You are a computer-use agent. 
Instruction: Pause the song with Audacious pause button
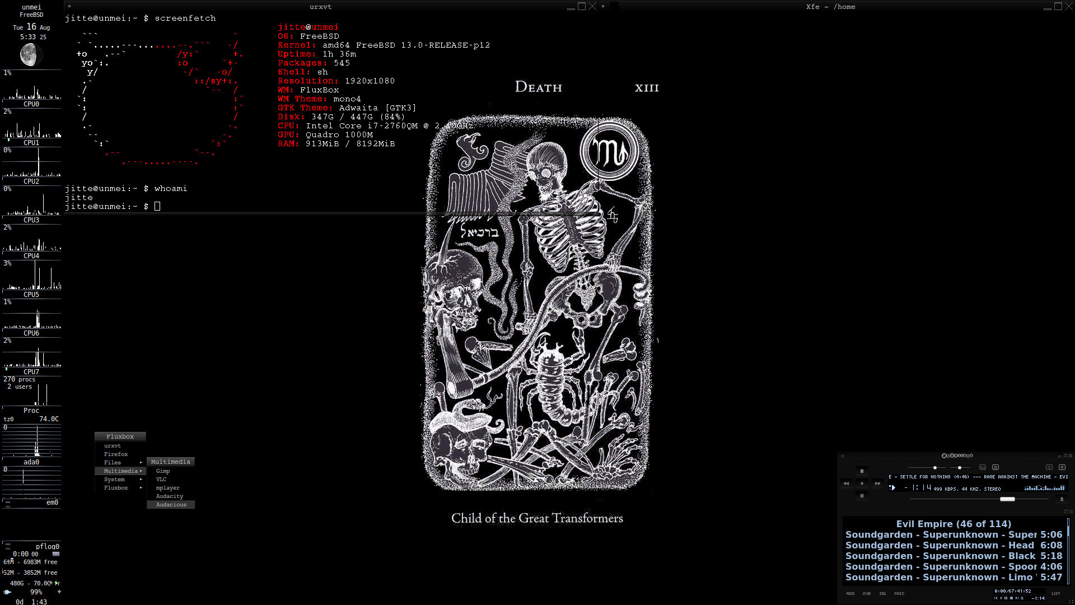click(x=862, y=496)
